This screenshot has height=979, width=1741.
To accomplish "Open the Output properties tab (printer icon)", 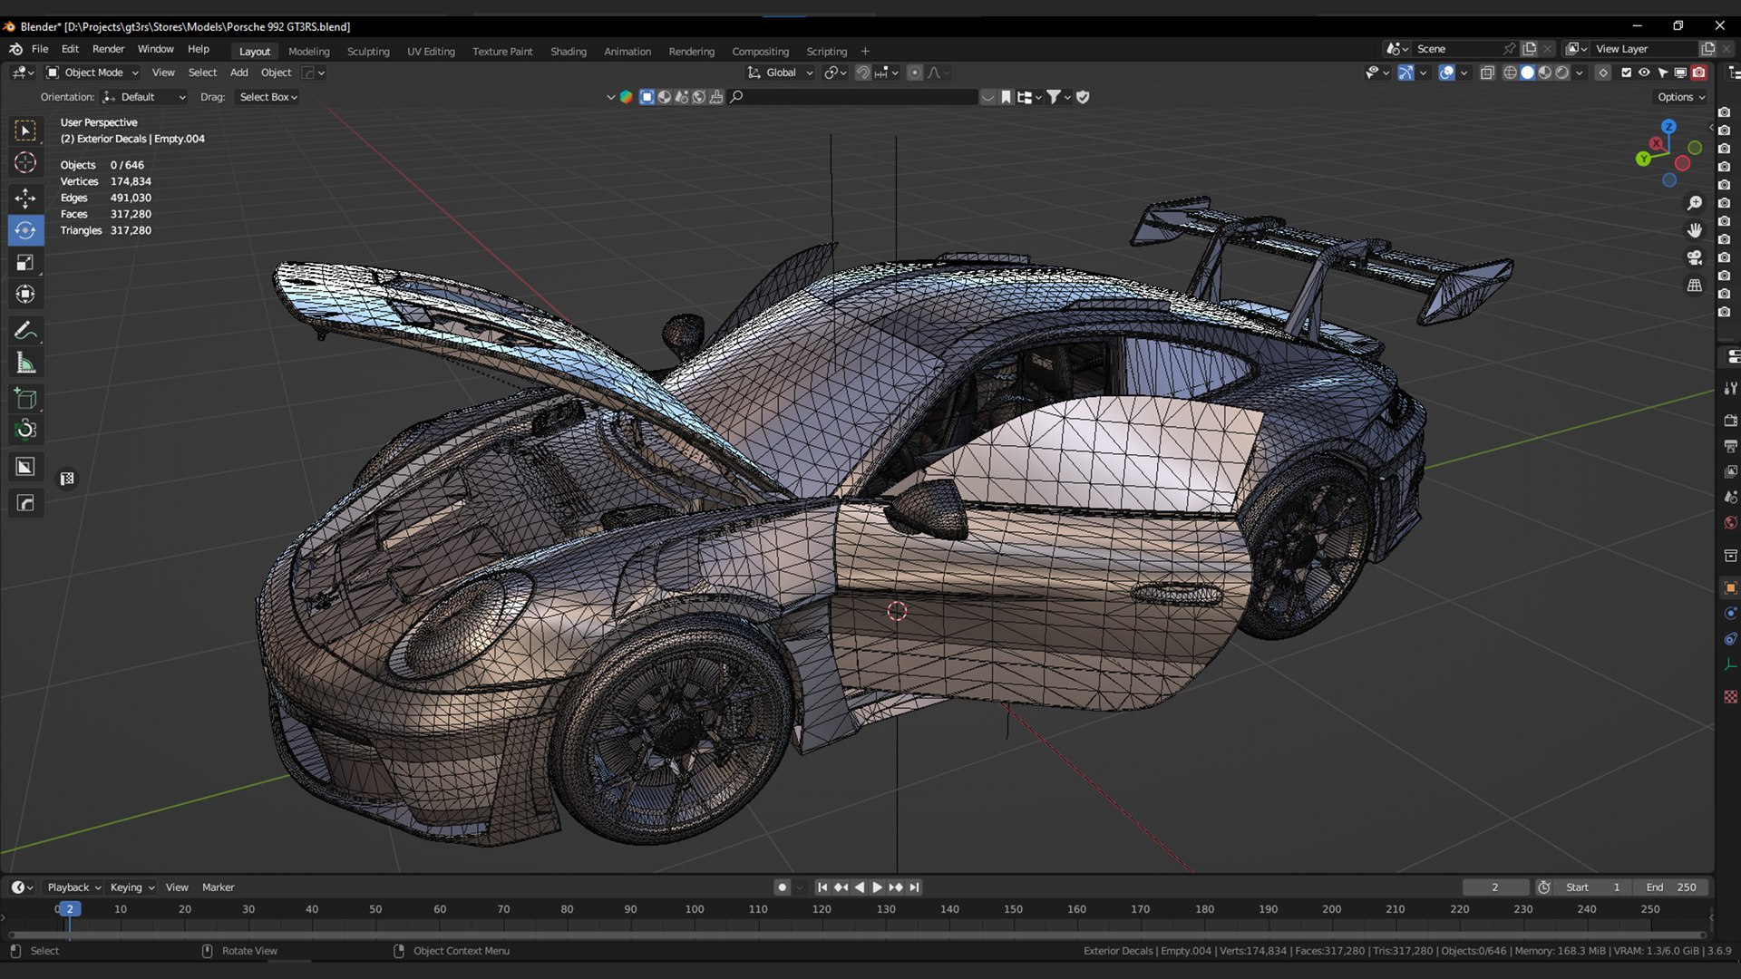I will point(1730,446).
